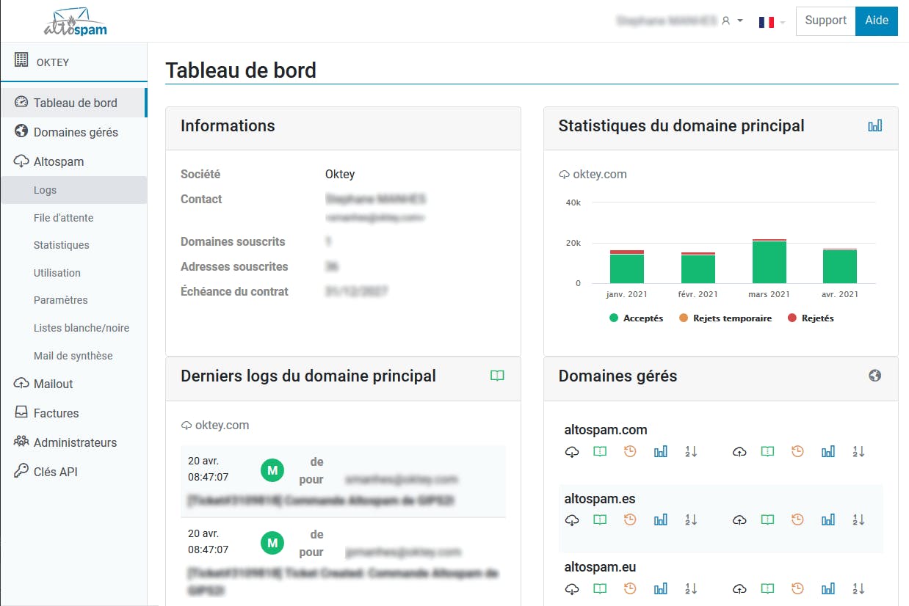The height and width of the screenshot is (606, 909).
Task: Click OKTEY company name in sidebar
Action: pos(53,62)
